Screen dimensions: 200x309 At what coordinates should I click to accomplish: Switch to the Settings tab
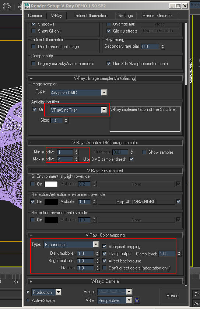tap(126, 16)
